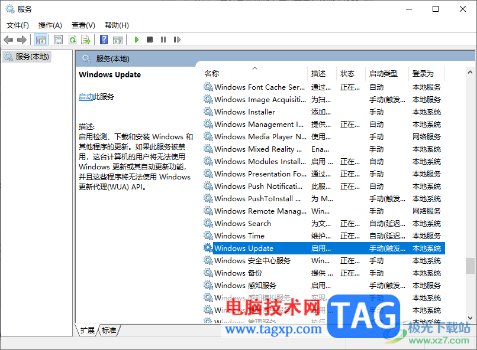Switch to the 扩展 tab
The height and width of the screenshot is (350, 477).
click(x=88, y=330)
